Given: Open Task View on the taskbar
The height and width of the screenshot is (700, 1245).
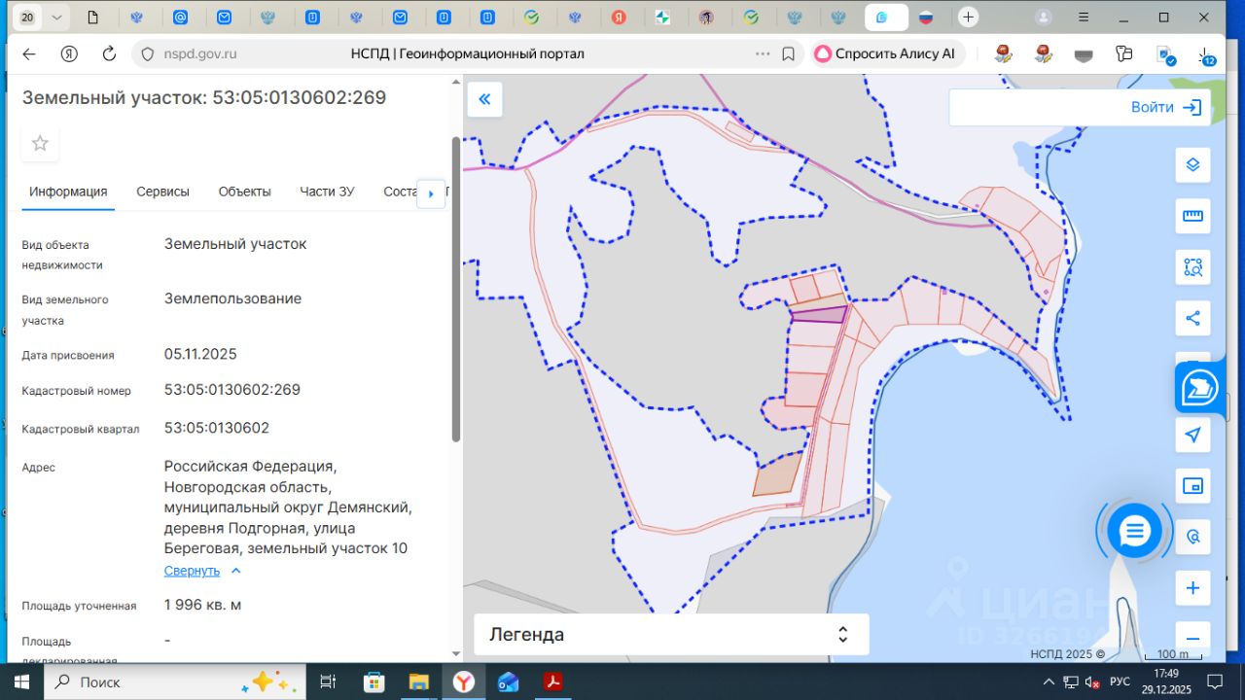Looking at the screenshot, I should click(328, 682).
